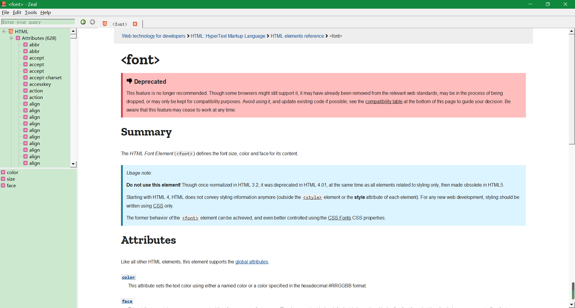Follow the 'CSS Fonts' link
Viewport: 575px width, 308px height.
(339, 218)
